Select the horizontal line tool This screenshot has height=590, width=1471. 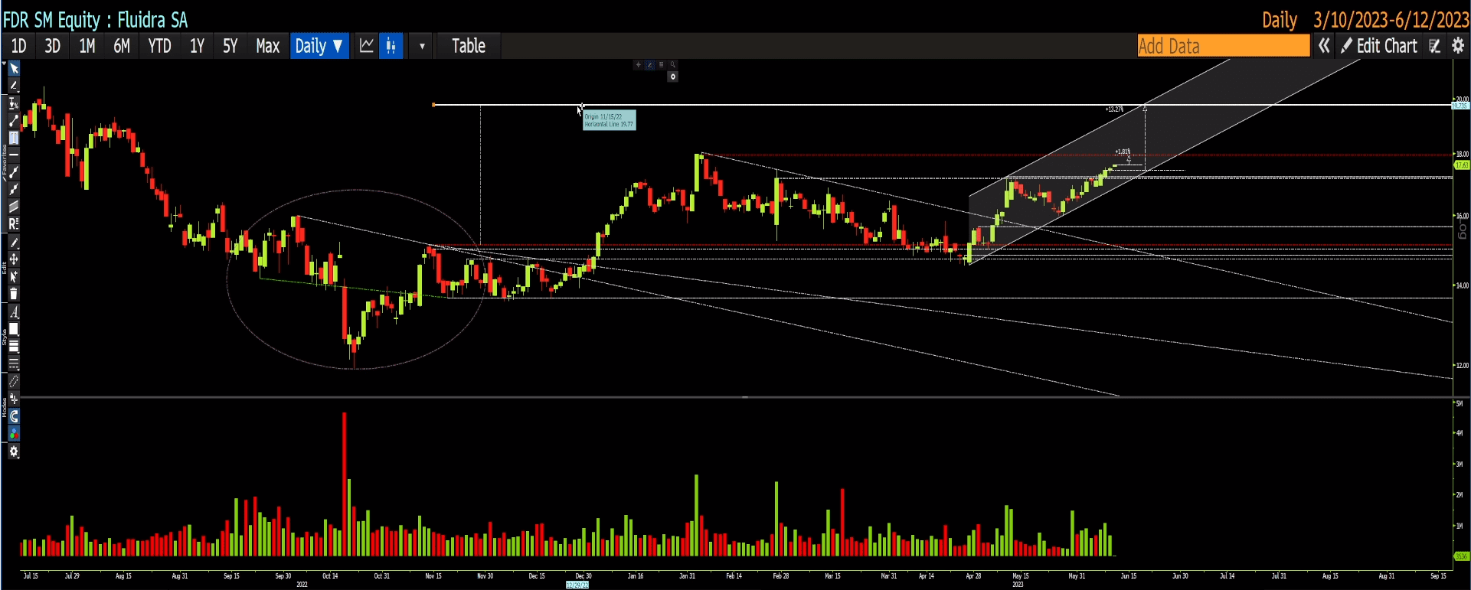pyautogui.click(x=14, y=155)
